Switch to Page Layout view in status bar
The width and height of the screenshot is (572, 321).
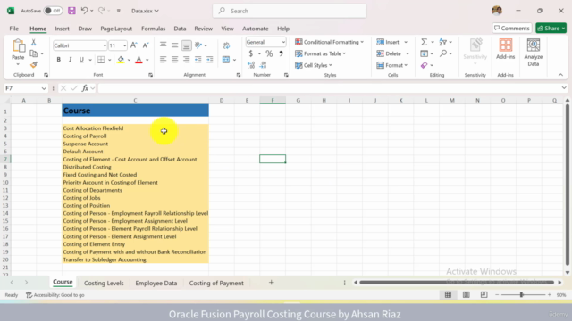pyautogui.click(x=467, y=295)
